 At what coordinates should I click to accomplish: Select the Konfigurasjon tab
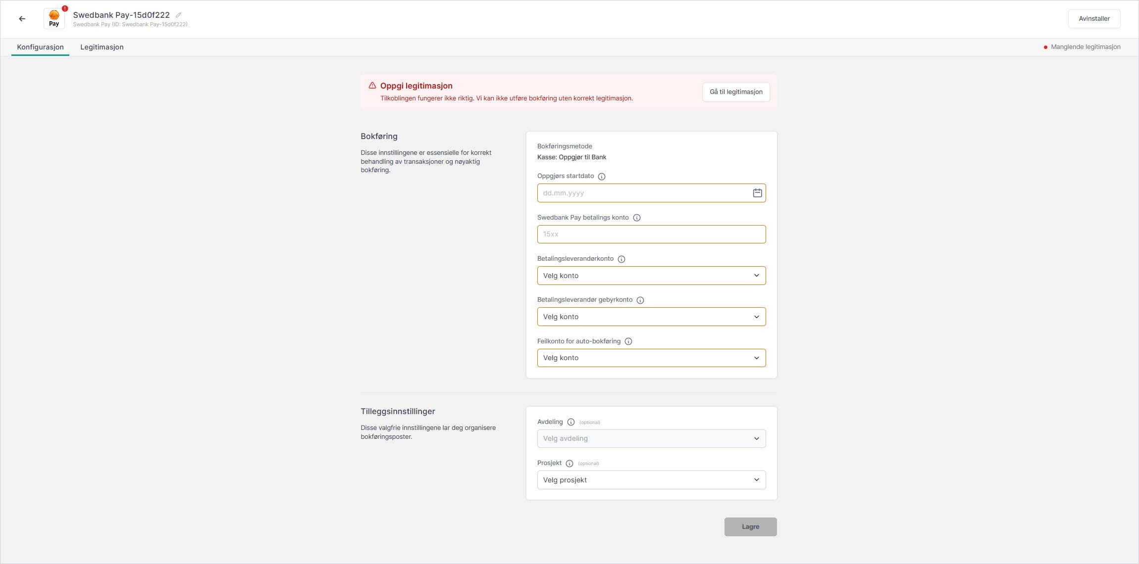pos(40,47)
